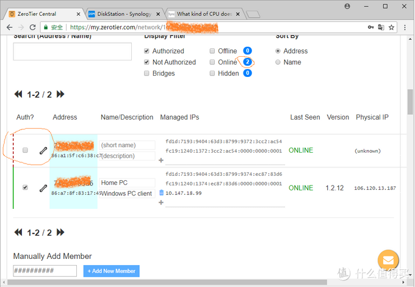Image resolution: width=415 pixels, height=287 pixels.
Task: Click the wrench icon for Home PC member
Action: (x=43, y=188)
